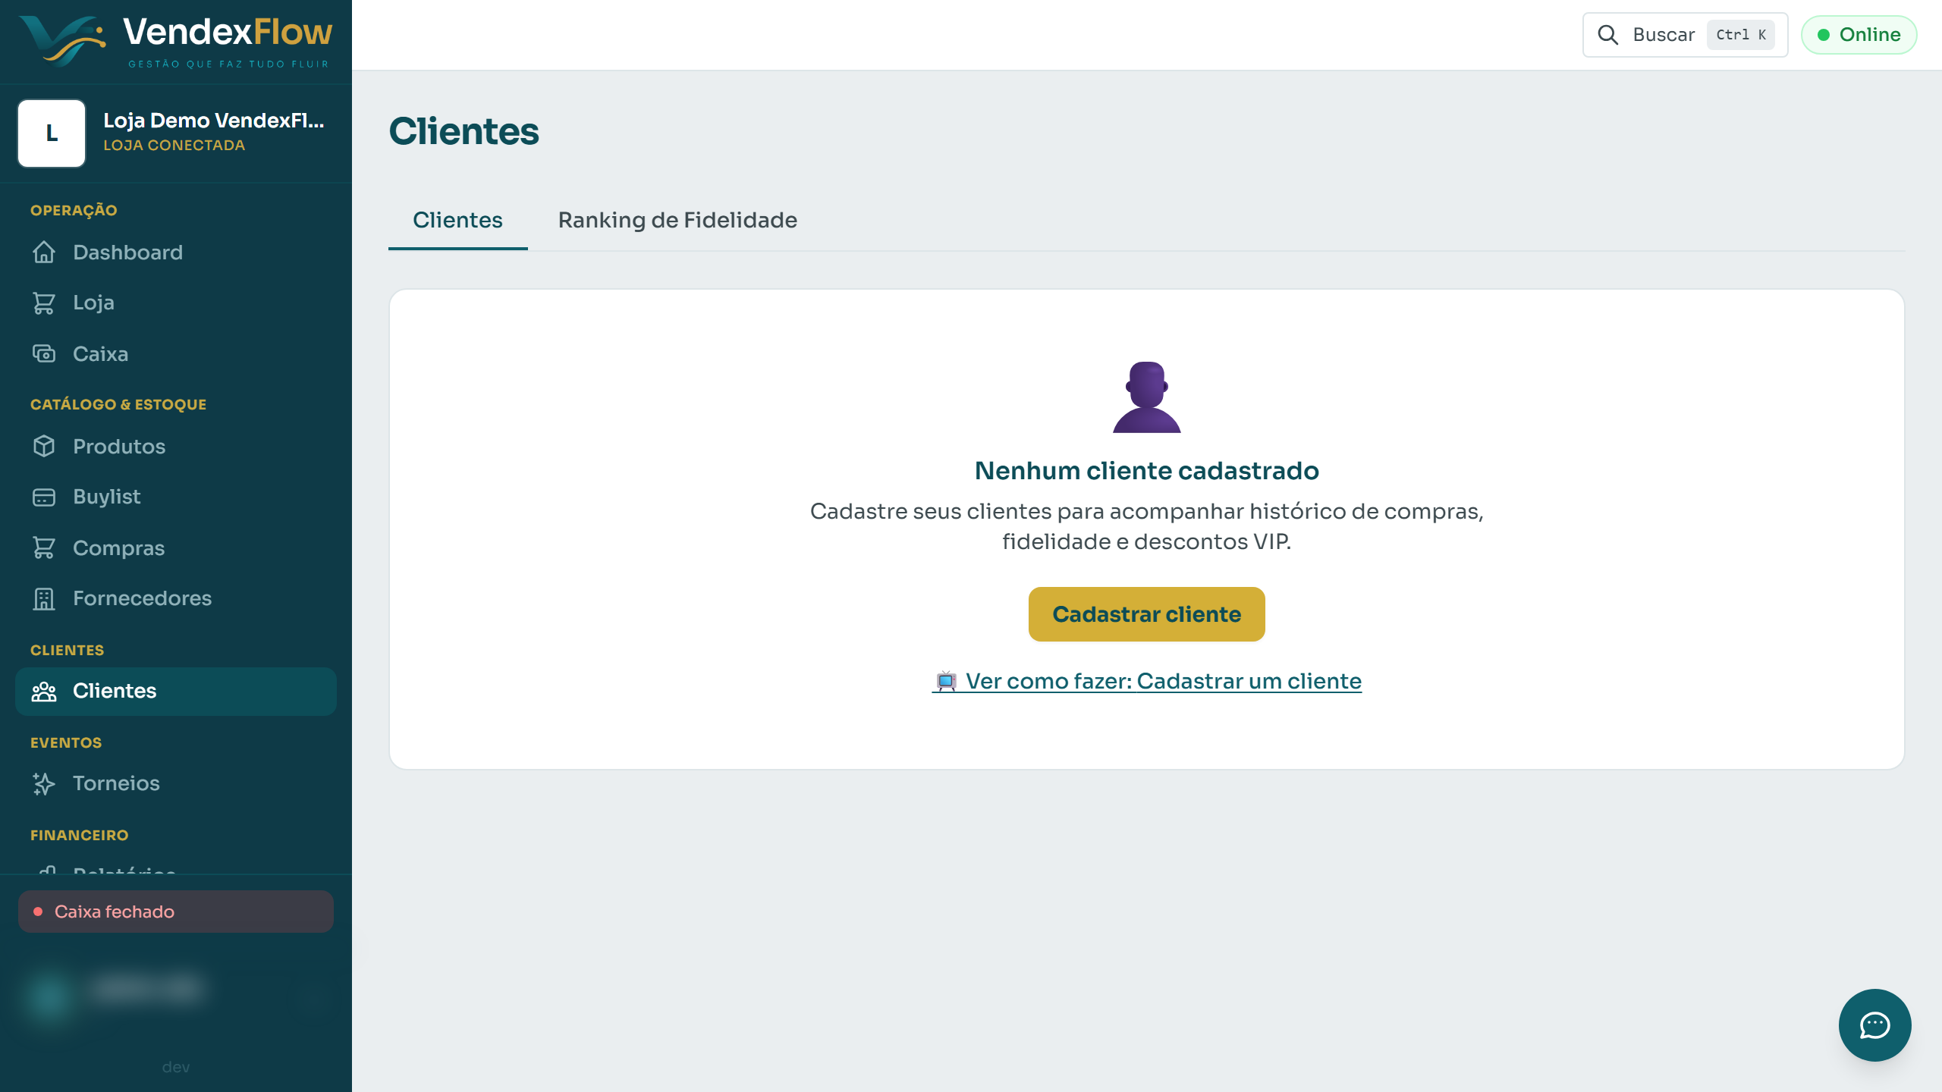Open Fornecedores menu item
1942x1092 pixels.
(x=176, y=598)
